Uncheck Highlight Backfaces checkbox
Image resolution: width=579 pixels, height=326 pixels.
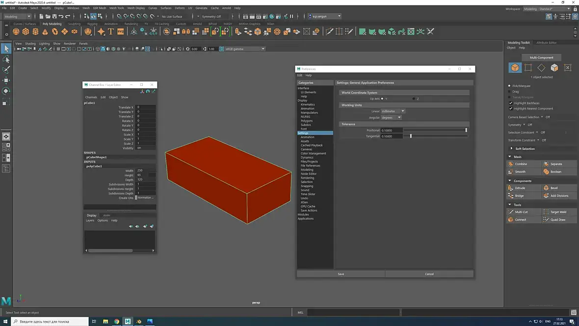click(511, 103)
